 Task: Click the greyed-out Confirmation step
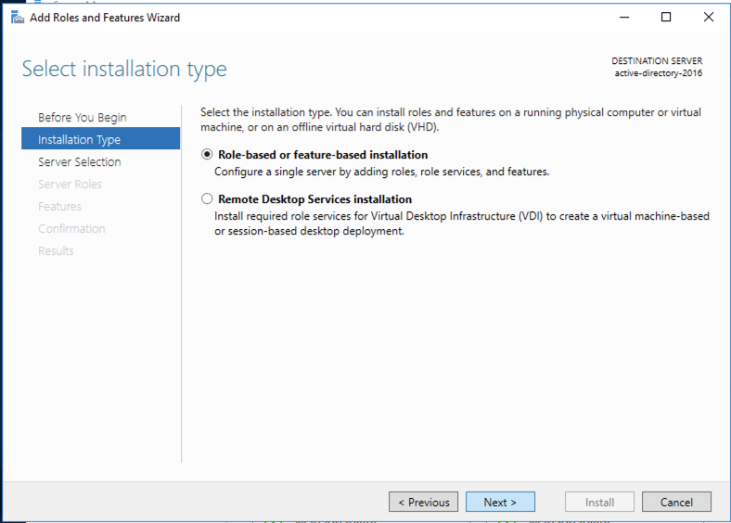coord(71,229)
